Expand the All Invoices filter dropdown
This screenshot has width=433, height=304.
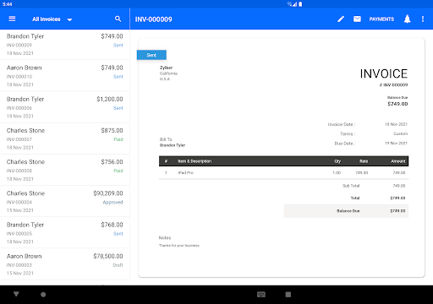tap(52, 19)
